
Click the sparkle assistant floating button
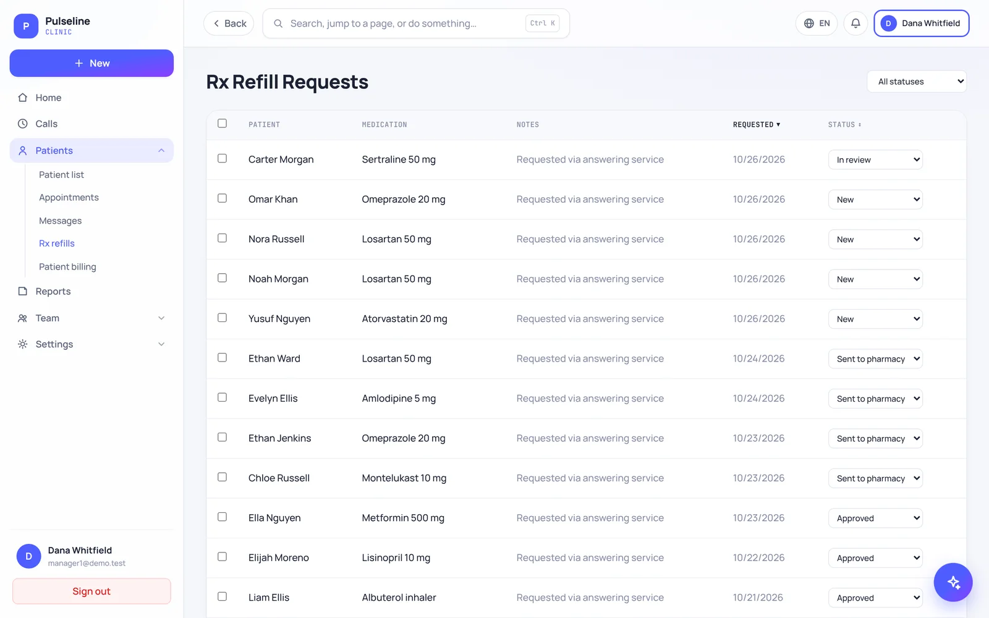pyautogui.click(x=953, y=582)
